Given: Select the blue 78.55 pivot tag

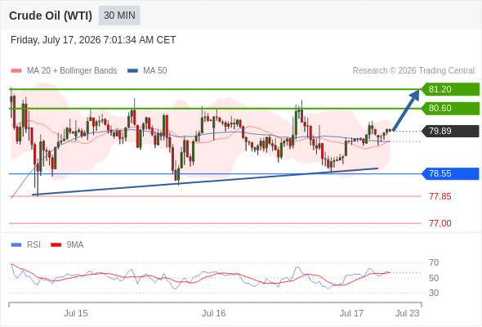Looking at the screenshot, I should click(450, 173).
